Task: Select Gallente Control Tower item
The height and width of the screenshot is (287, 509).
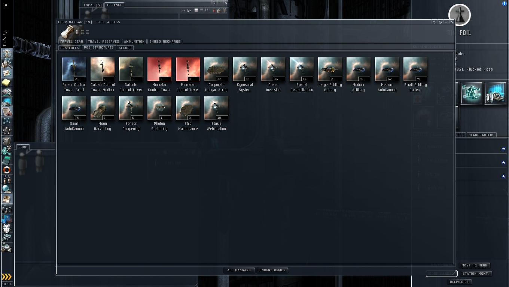Action: (x=131, y=74)
